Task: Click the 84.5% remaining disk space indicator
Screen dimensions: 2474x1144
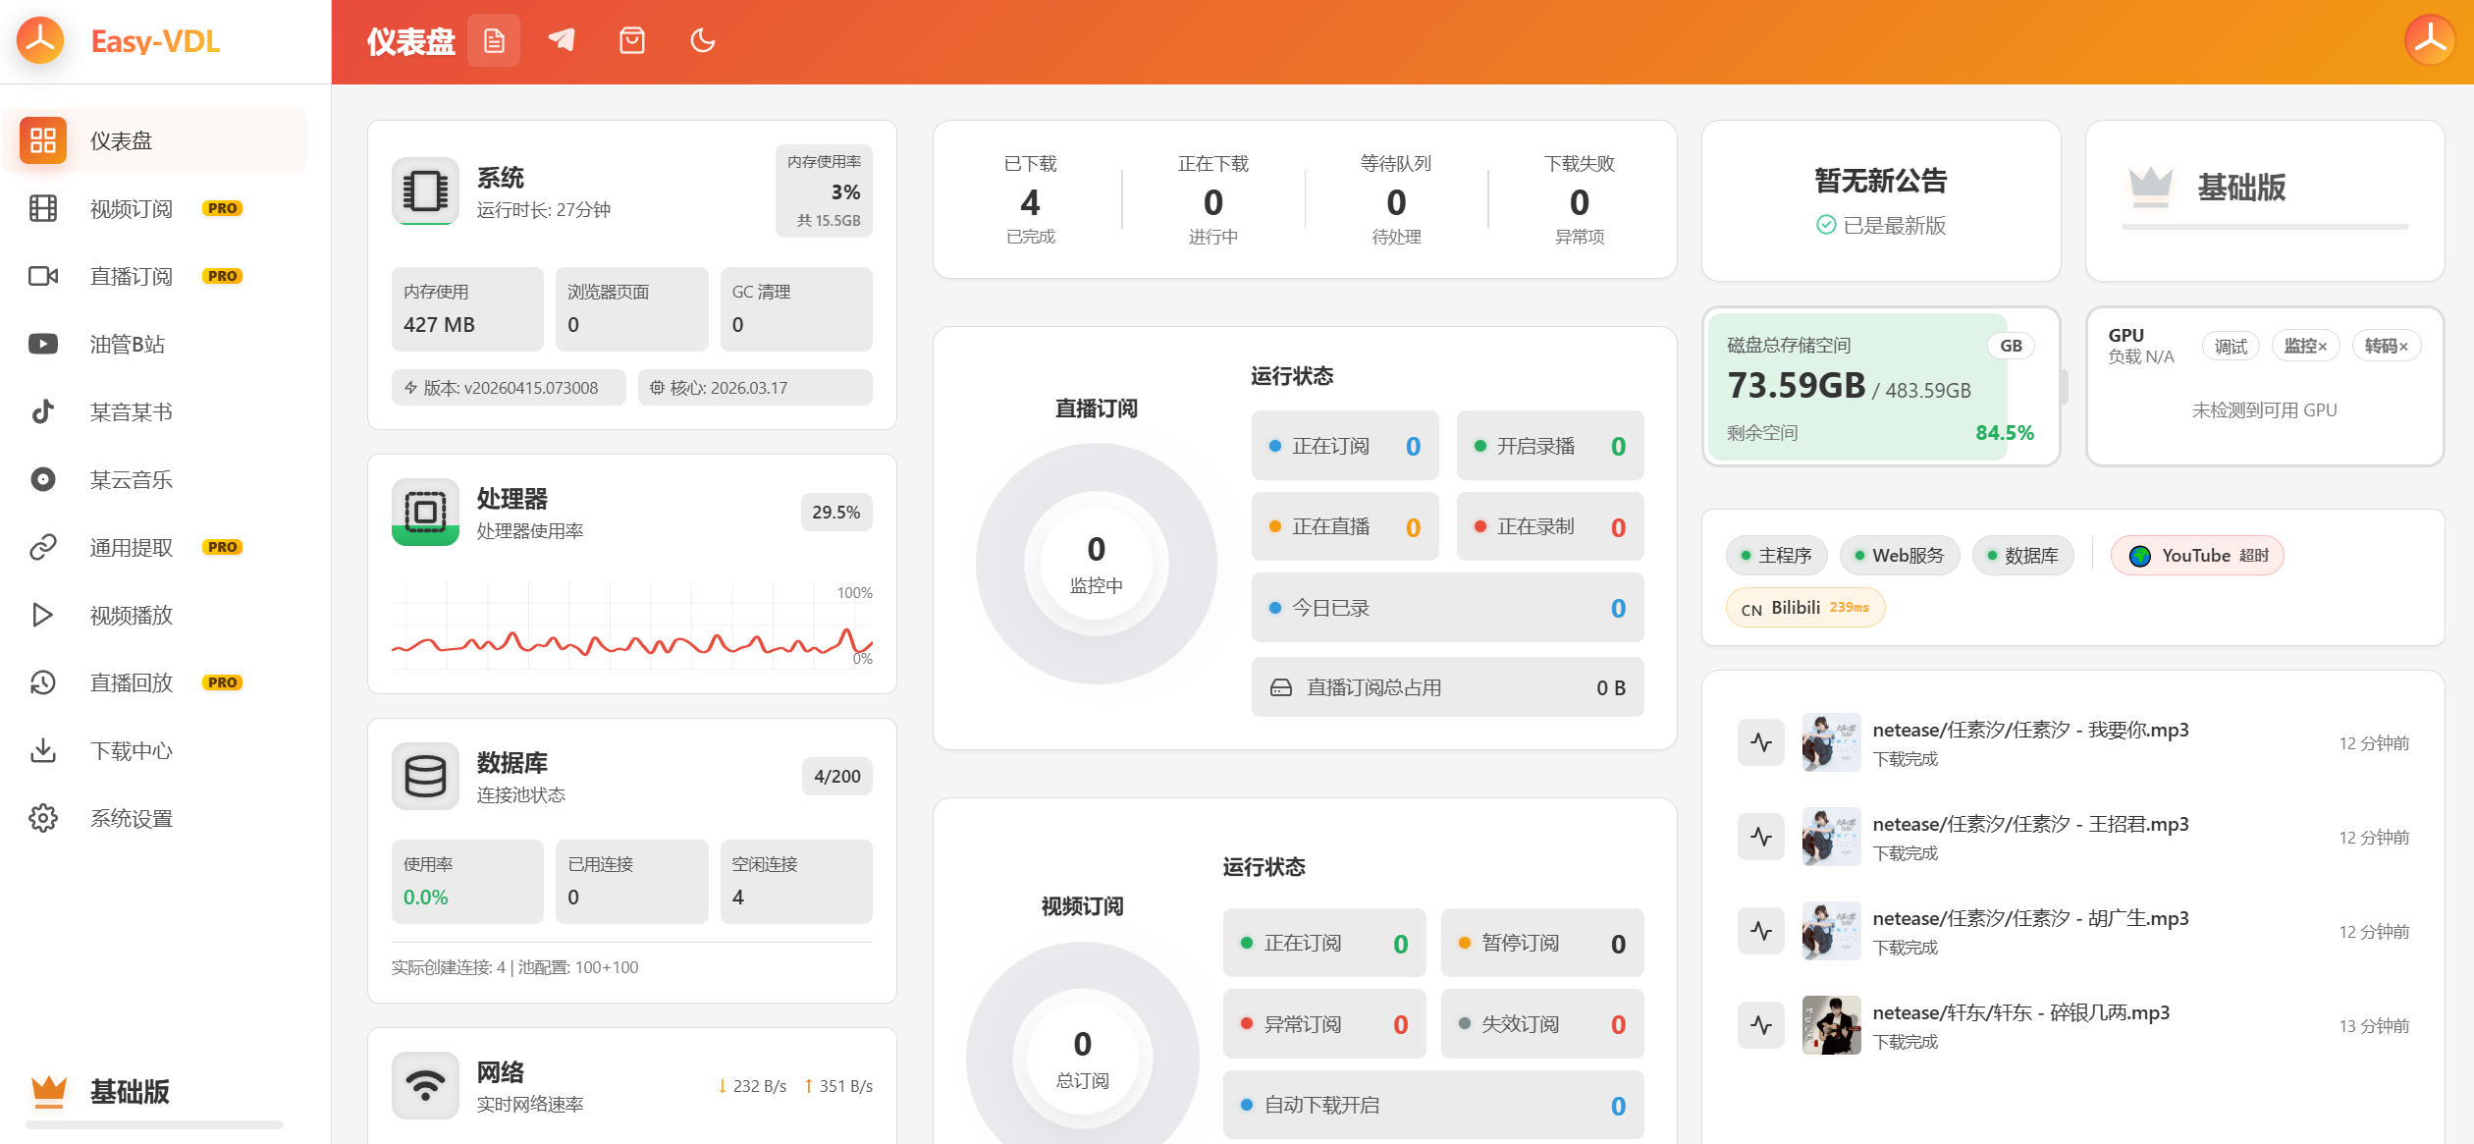Action: pos(2004,432)
